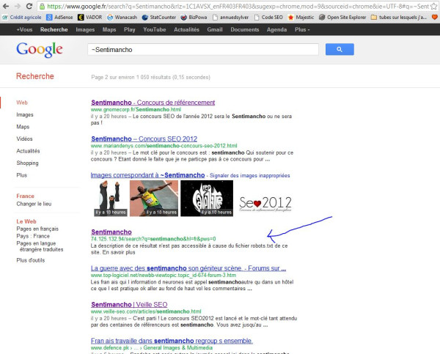
Task: Select Pages en langue étrangère traduites
Action: [40, 246]
